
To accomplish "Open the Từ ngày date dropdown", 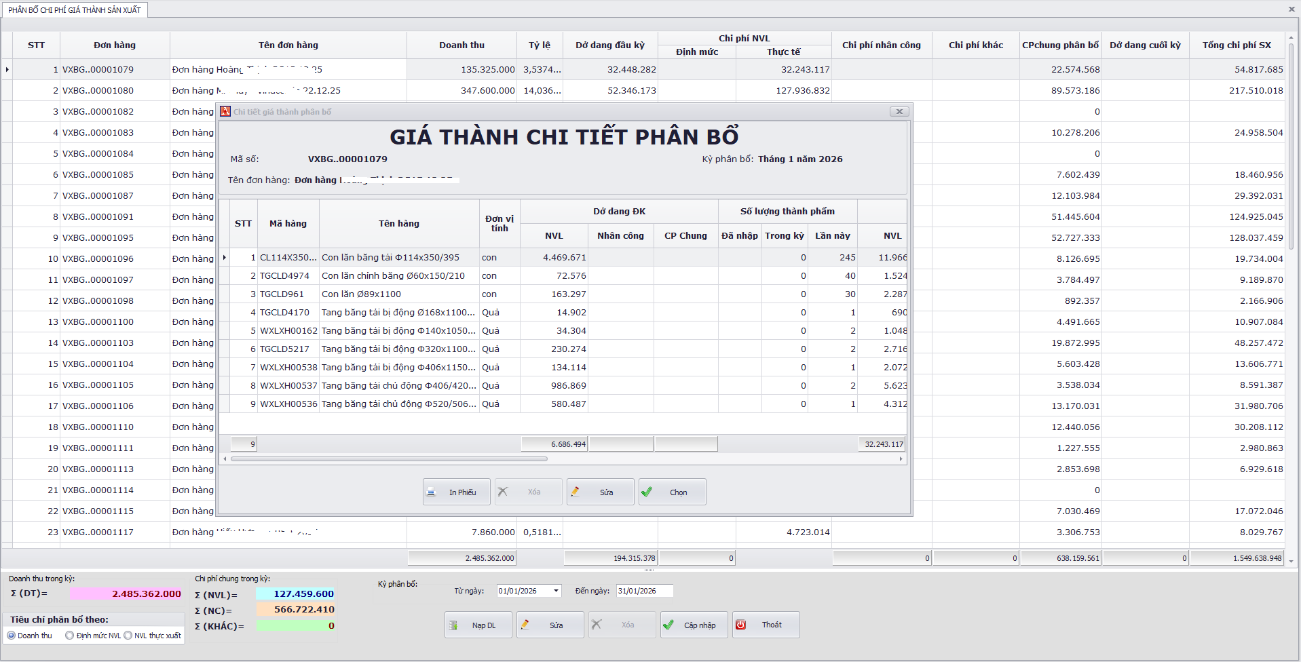I will pos(557,591).
